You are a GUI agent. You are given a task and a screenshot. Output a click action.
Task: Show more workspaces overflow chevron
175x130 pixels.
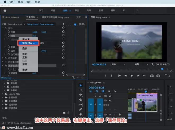(137, 10)
